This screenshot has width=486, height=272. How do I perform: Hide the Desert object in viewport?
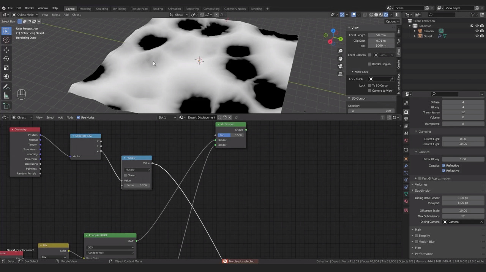477,36
